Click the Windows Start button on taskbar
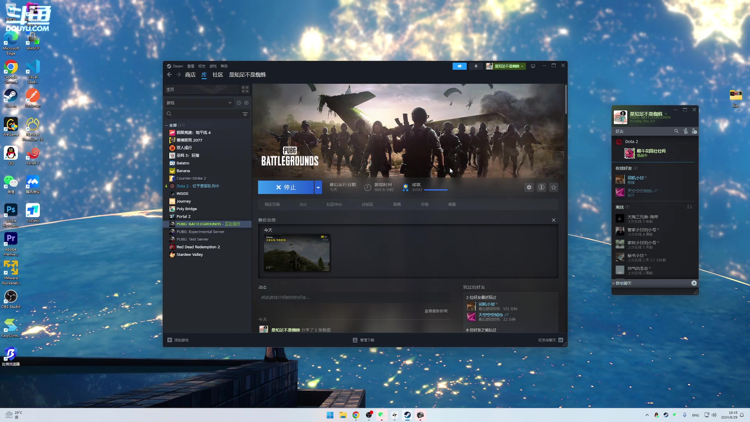The height and width of the screenshot is (422, 750). coord(330,415)
